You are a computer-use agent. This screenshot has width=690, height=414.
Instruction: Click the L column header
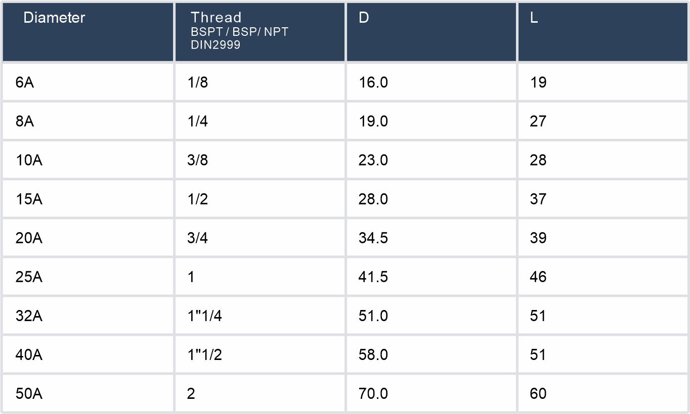click(x=534, y=18)
